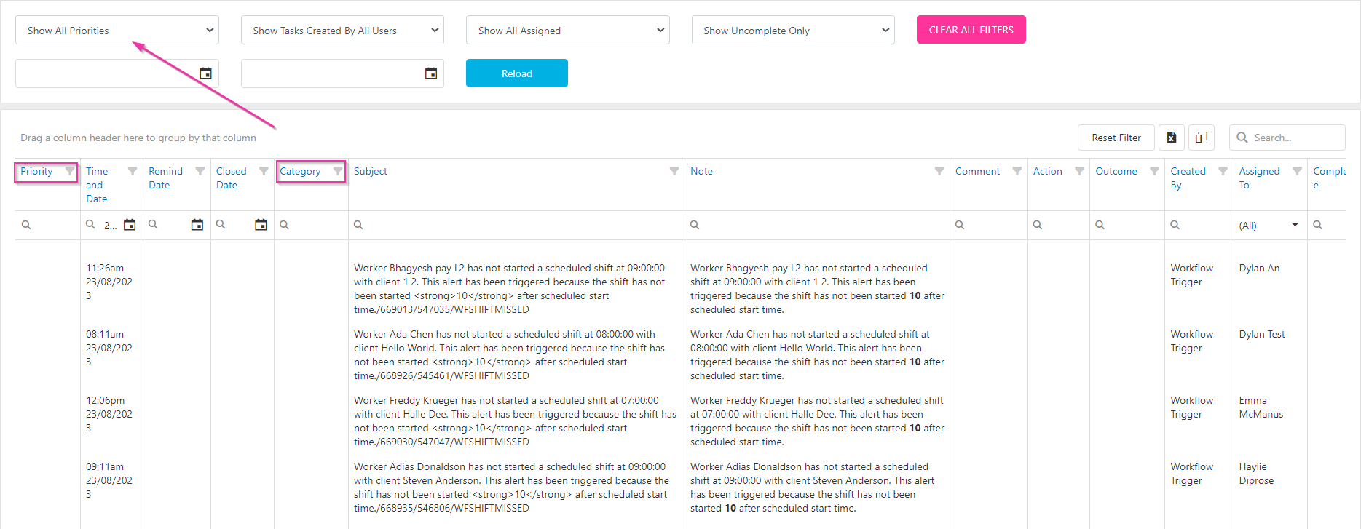Open filter funnel on Comment column
1361x529 pixels.
pos(1017,171)
